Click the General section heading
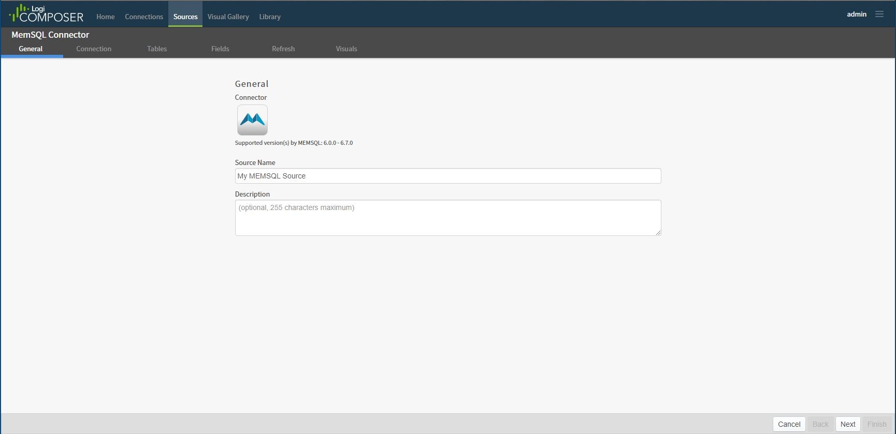Screen dimensions: 896x434 click(252, 84)
